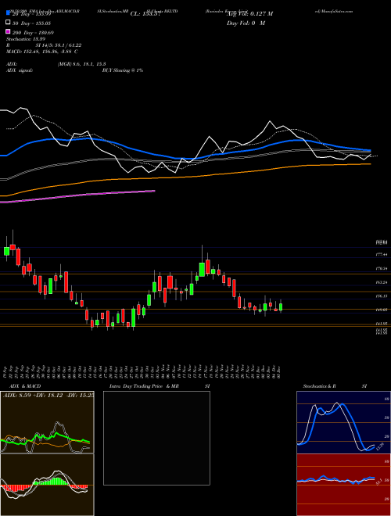Click the white 50 Day legend swatch
Viewport: 391px width, 516px height.
(8, 23)
